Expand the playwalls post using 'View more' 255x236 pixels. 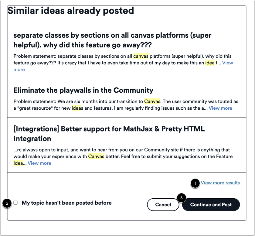point(220,108)
